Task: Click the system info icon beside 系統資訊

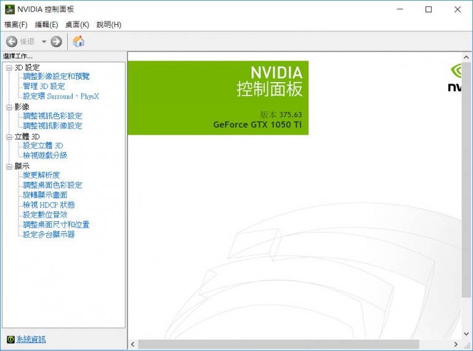Action: 10,339
